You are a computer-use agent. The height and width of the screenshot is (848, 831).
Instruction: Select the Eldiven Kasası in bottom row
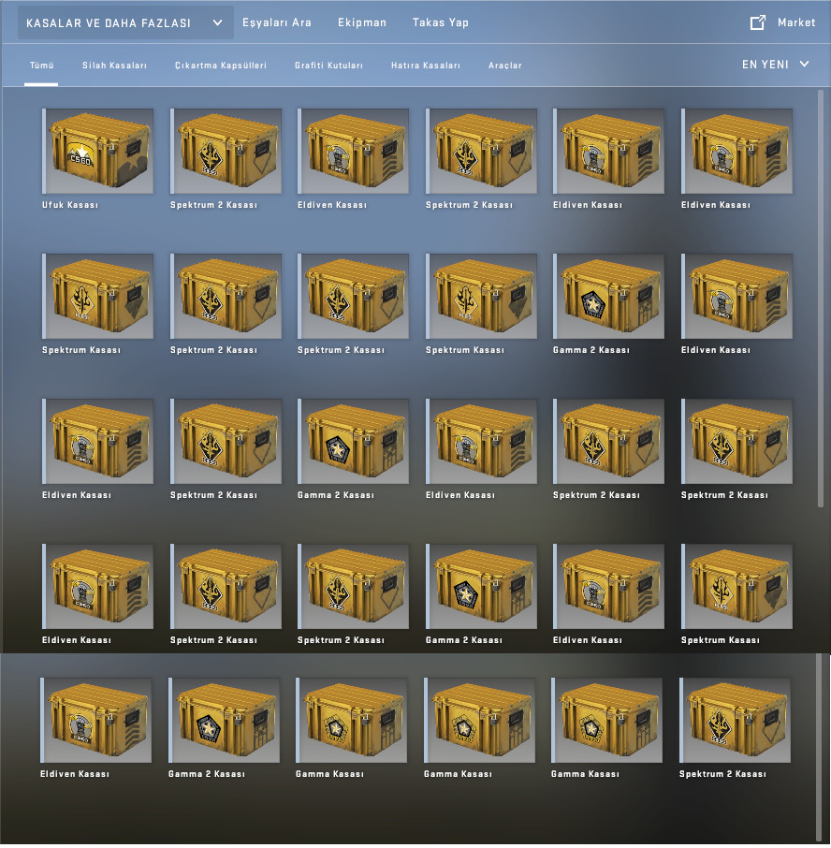(x=96, y=720)
